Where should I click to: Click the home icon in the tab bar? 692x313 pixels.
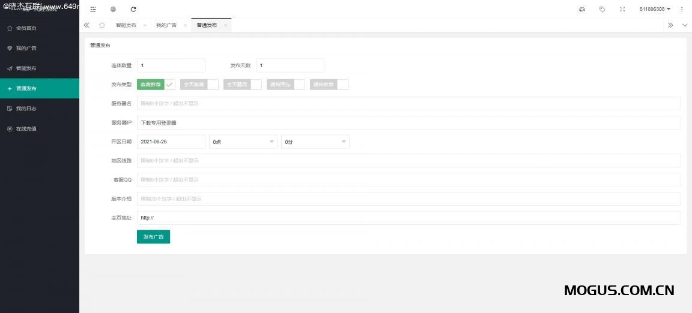(x=102, y=25)
